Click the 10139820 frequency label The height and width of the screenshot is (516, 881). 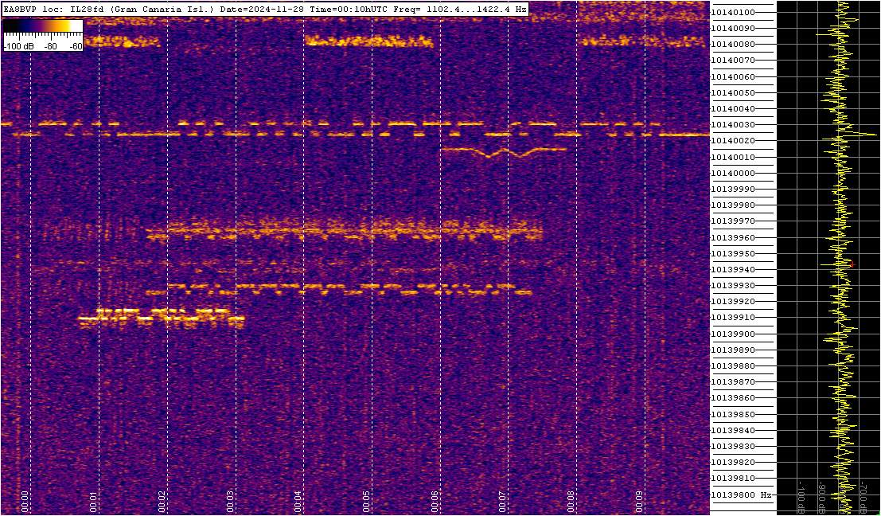[733, 463]
